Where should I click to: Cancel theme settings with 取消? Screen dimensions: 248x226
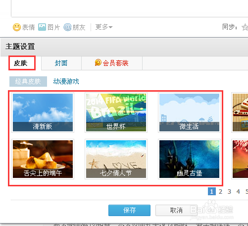(x=176, y=210)
